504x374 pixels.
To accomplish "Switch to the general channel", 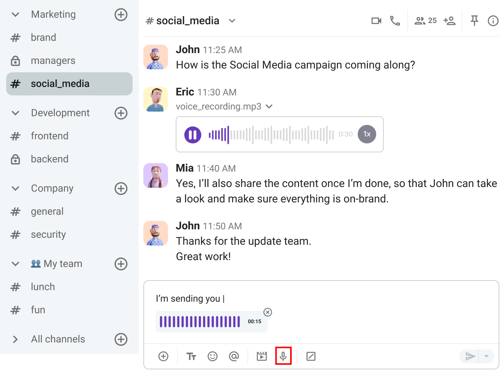I will (x=47, y=211).
